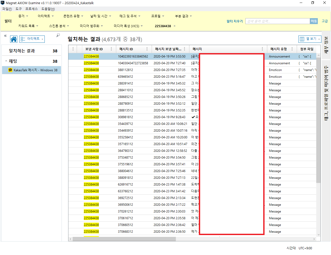
Task: Open the 날짜 및 시간 filter dropdown
Action: (x=101, y=16)
